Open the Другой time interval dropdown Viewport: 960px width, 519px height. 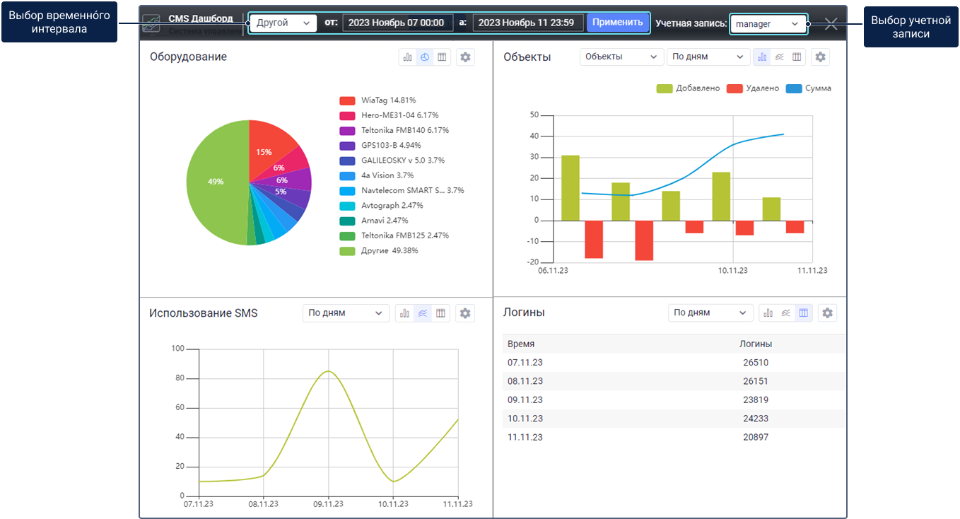pos(283,23)
